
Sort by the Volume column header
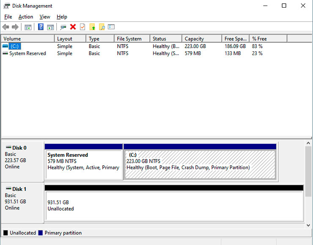(28, 39)
